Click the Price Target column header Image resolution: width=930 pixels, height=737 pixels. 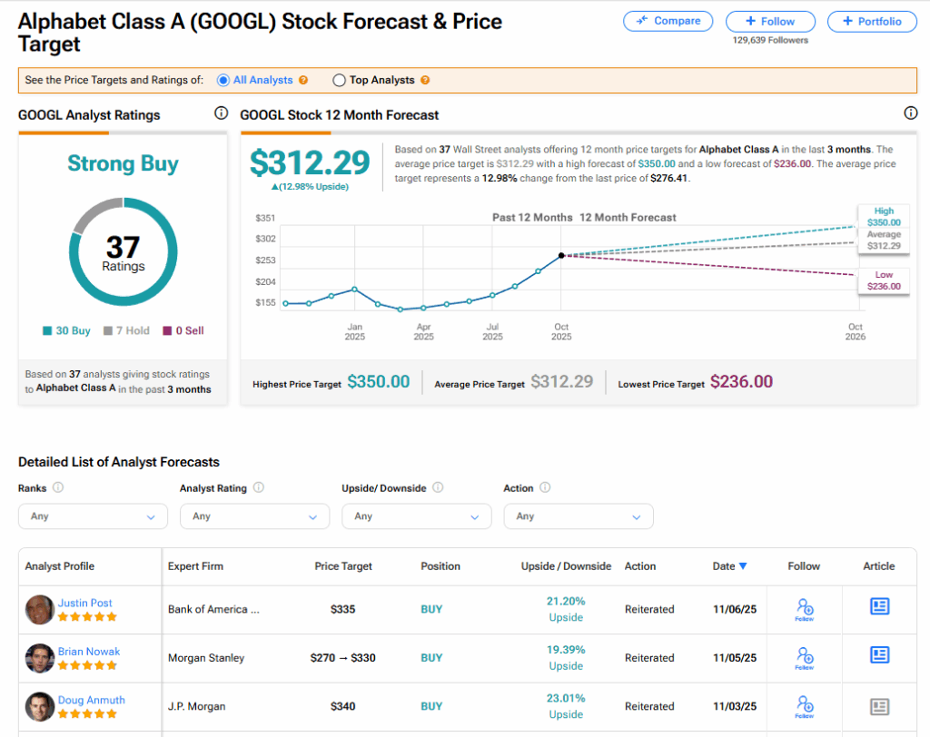pyautogui.click(x=343, y=566)
